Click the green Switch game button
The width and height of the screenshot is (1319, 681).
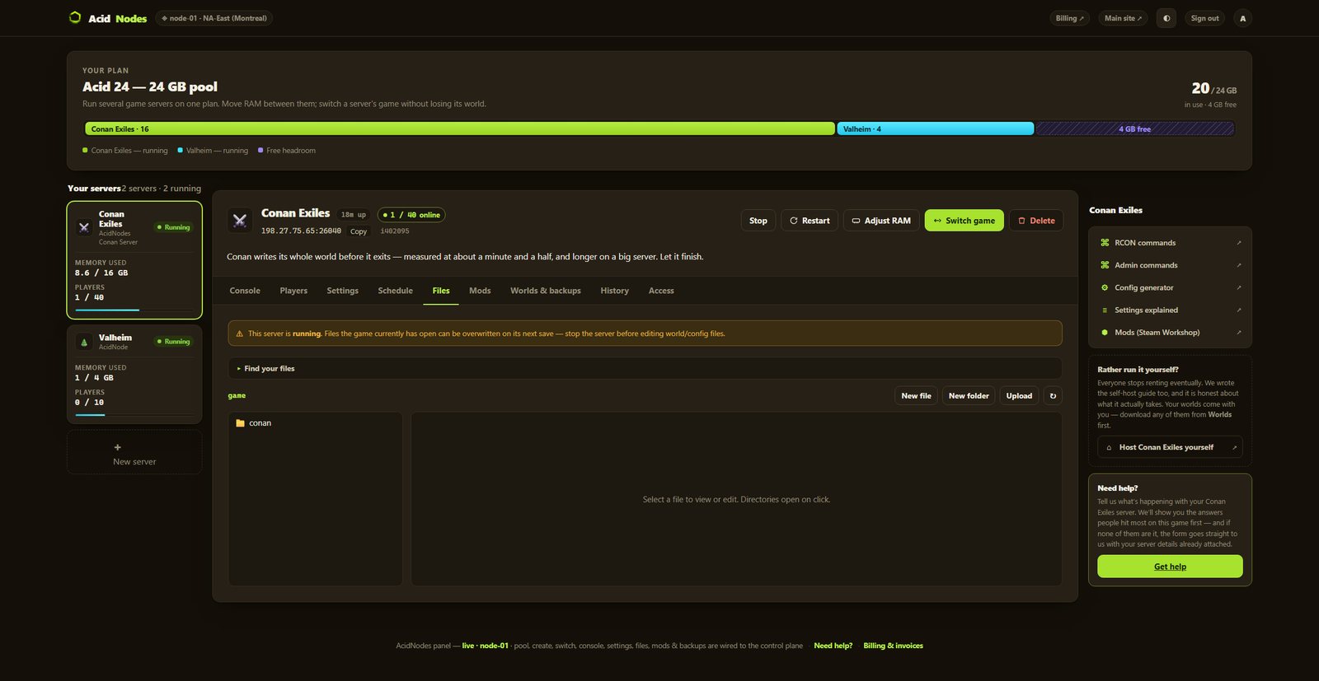[965, 221]
